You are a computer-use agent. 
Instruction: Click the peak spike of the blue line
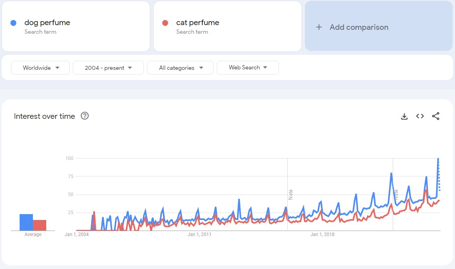click(x=439, y=158)
